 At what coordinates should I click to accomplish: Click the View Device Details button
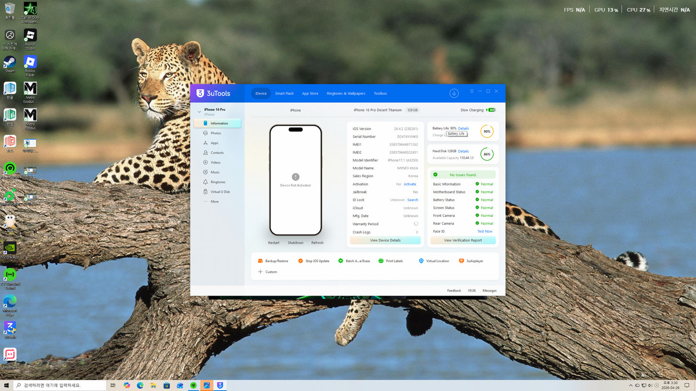pyautogui.click(x=385, y=240)
